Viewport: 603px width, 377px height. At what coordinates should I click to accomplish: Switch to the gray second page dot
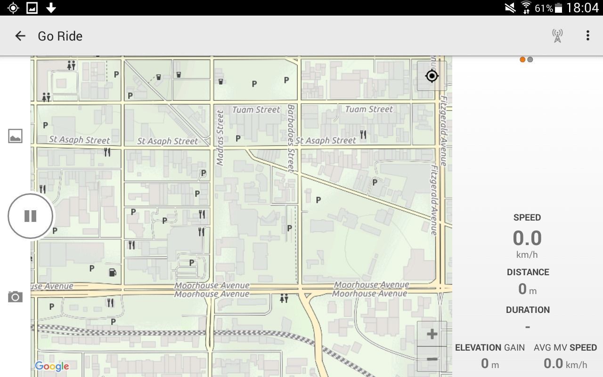(530, 59)
